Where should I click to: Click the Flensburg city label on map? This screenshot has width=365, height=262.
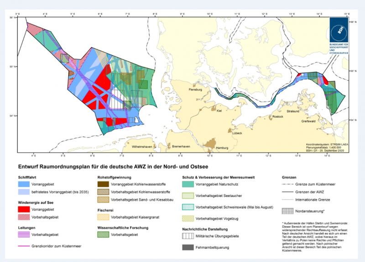(195, 90)
